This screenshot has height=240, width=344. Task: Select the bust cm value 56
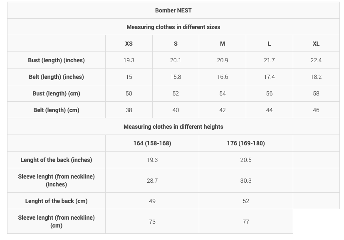point(269,93)
